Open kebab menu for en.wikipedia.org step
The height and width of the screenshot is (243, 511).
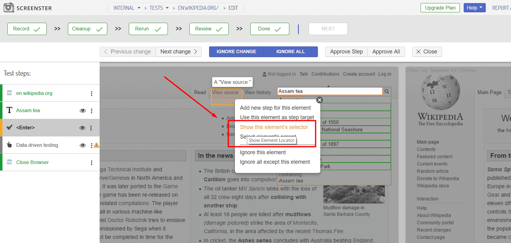pos(92,93)
